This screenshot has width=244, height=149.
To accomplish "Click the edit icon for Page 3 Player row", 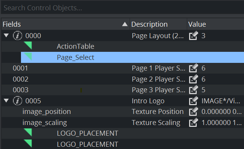I will click(x=193, y=90).
